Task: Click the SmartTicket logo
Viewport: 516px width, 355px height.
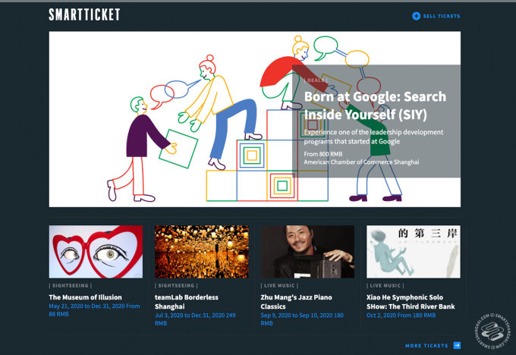Action: click(x=84, y=14)
